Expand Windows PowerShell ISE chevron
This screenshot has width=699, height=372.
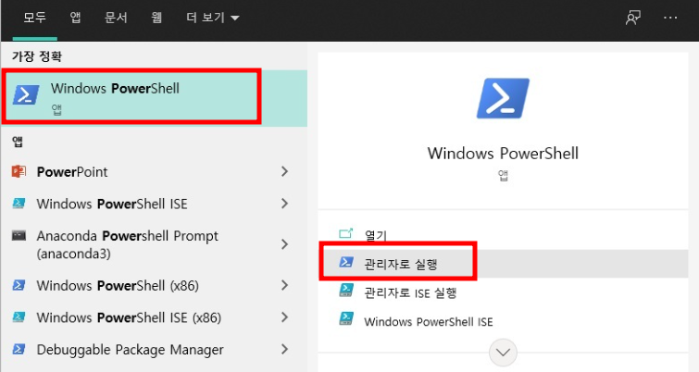pyautogui.click(x=285, y=204)
